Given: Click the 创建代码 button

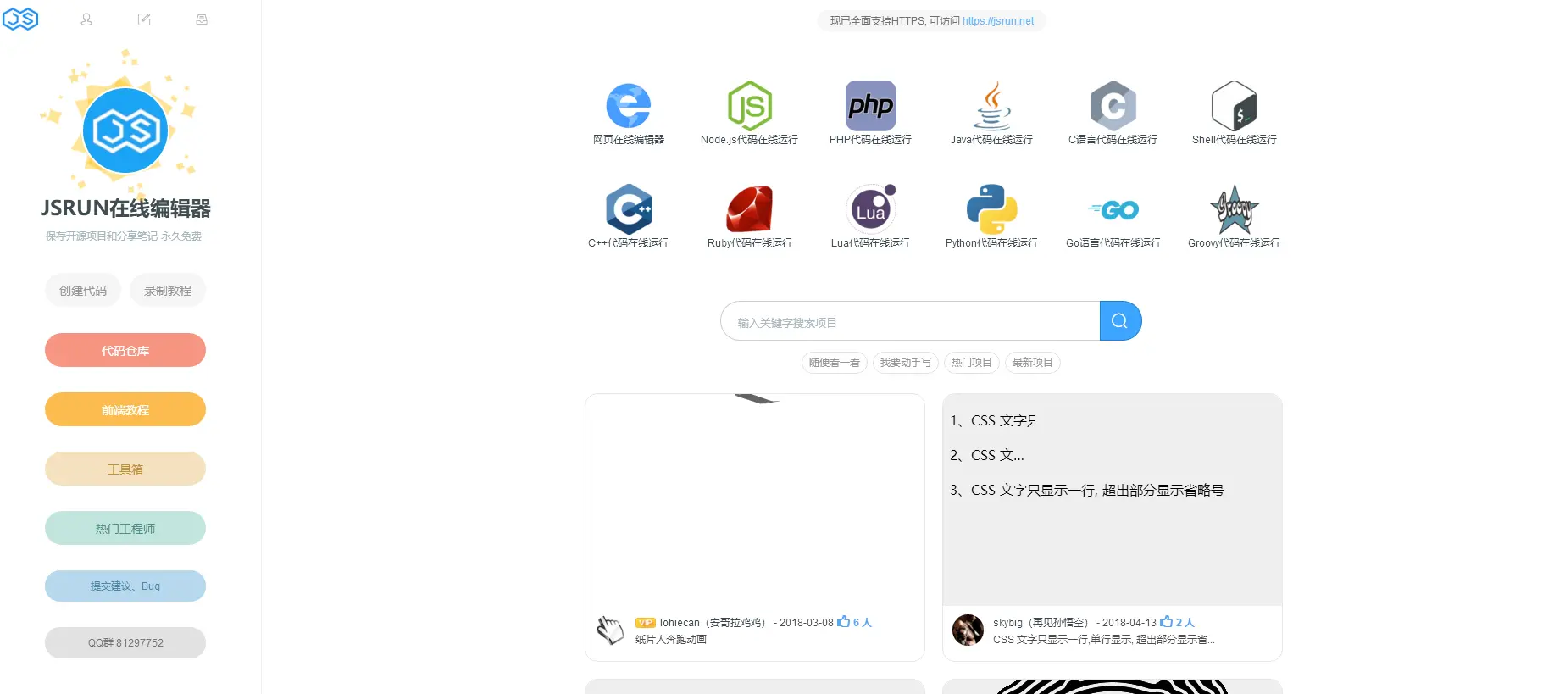Looking at the screenshot, I should (83, 291).
